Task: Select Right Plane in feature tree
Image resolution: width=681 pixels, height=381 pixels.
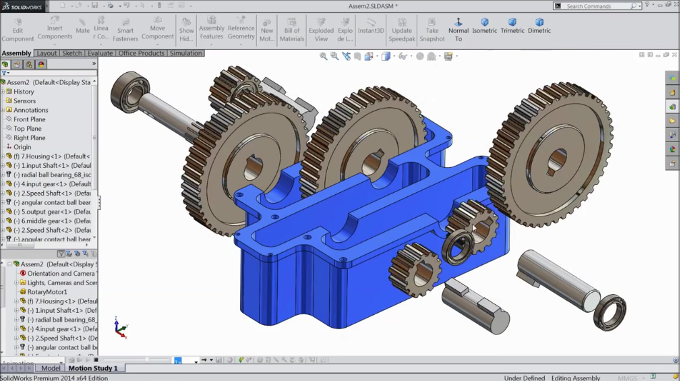Action: click(x=29, y=138)
